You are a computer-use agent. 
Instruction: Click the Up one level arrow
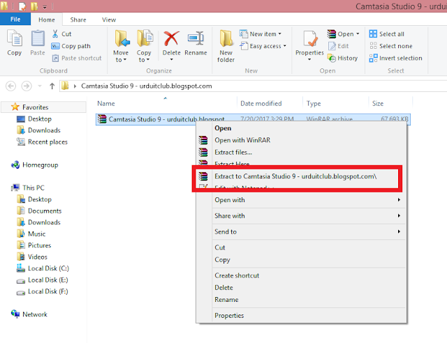pyautogui.click(x=52, y=86)
